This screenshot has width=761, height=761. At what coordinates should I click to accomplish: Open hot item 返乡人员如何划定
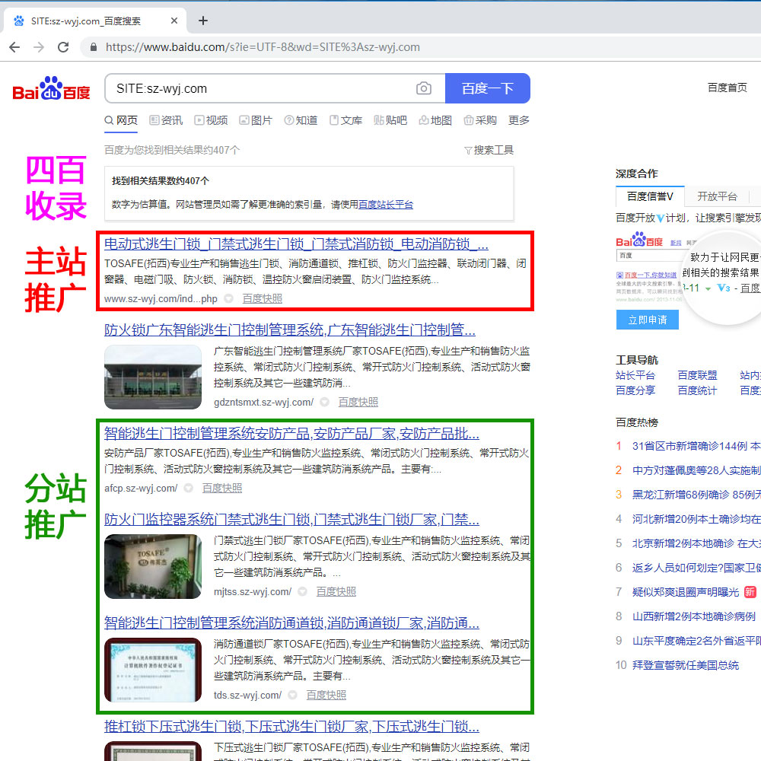696,568
